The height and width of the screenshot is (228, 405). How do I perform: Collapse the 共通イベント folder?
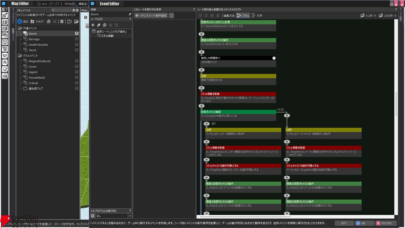click(20, 28)
